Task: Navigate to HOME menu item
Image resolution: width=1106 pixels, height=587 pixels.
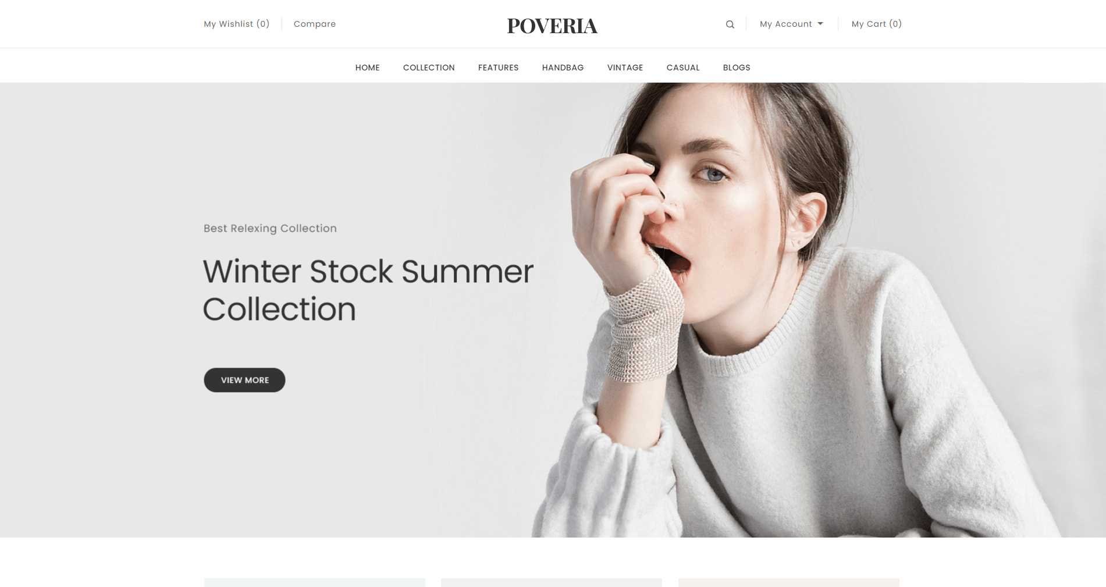Action: tap(367, 67)
